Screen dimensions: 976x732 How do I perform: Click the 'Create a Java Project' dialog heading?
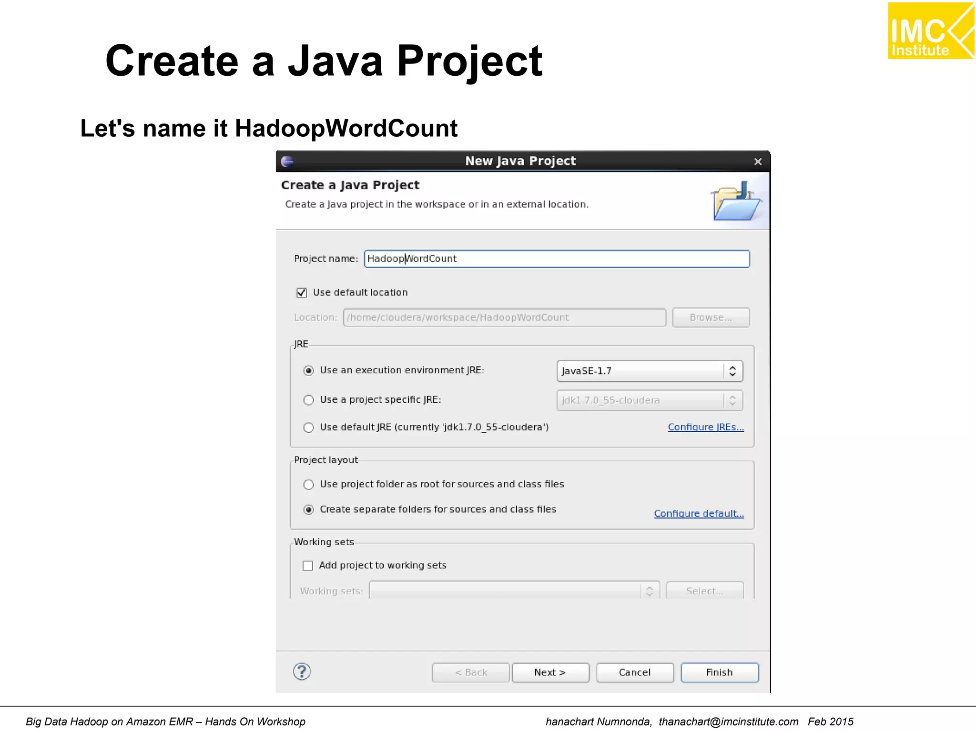click(350, 185)
